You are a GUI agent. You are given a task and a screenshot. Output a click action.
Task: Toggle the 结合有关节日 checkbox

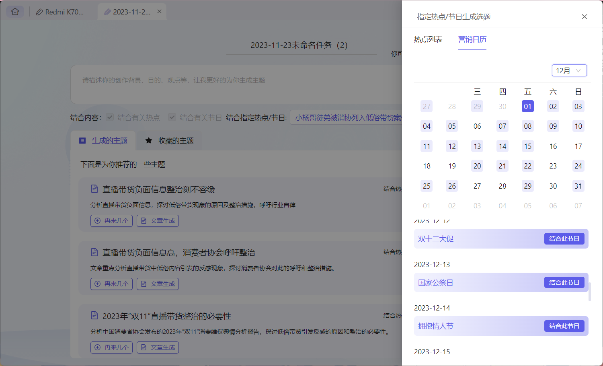click(x=172, y=117)
